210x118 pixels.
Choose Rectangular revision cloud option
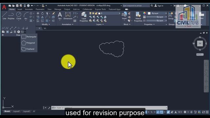click(x=29, y=37)
